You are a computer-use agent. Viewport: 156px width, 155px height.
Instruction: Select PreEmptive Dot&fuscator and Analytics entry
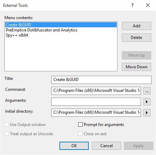click(x=61, y=30)
